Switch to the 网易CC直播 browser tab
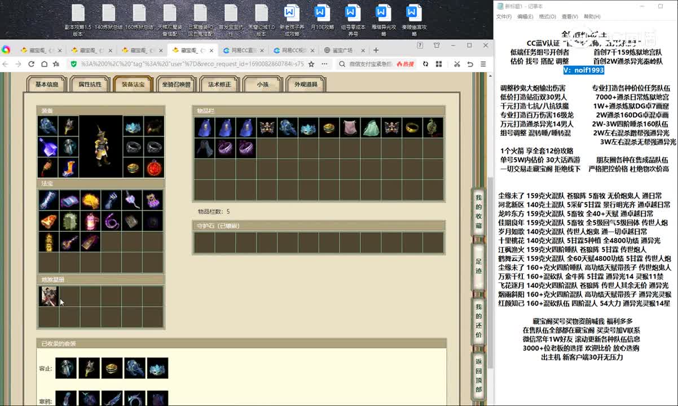This screenshot has width=678, height=406. 243,50
